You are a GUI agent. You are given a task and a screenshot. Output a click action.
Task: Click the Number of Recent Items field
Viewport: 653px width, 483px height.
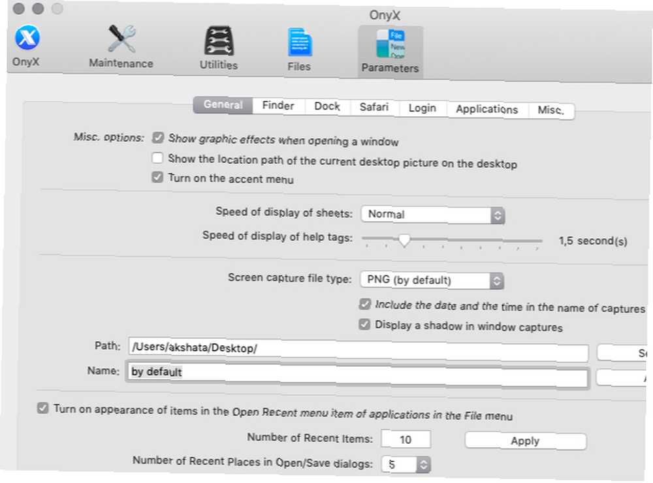pos(406,440)
